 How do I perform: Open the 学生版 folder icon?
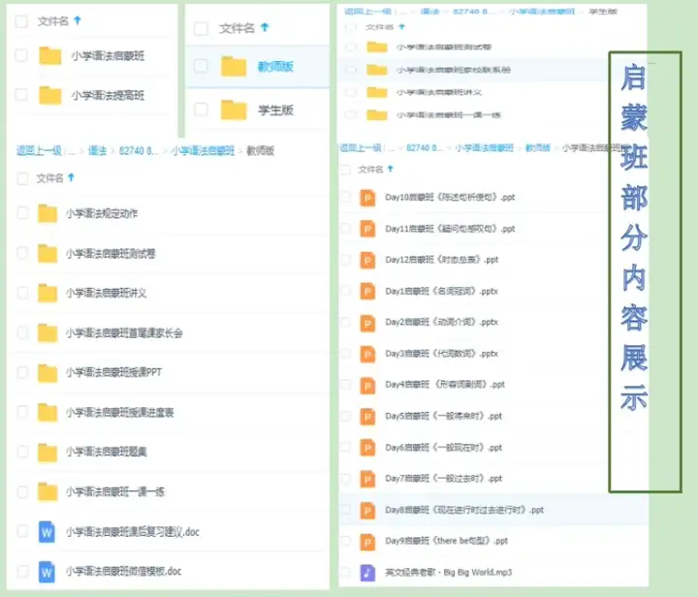(234, 110)
